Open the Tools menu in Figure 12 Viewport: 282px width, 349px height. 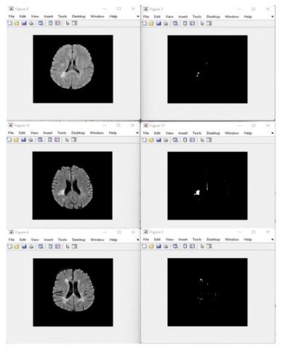[x=62, y=133]
